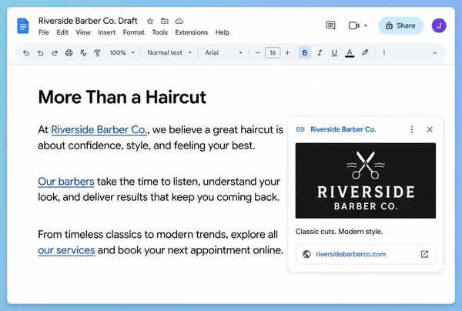Close the link preview card

tap(430, 129)
